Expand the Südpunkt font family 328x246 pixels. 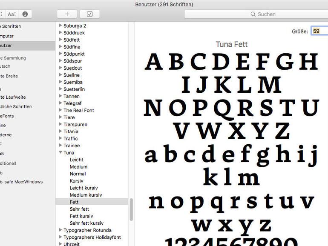click(60, 54)
